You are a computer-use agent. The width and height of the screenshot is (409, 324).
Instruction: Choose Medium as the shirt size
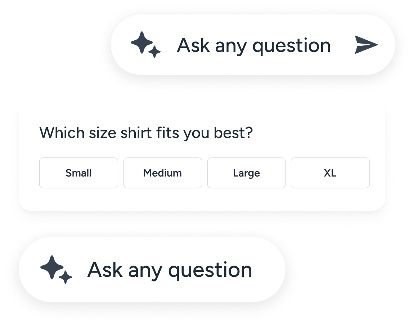[162, 173]
